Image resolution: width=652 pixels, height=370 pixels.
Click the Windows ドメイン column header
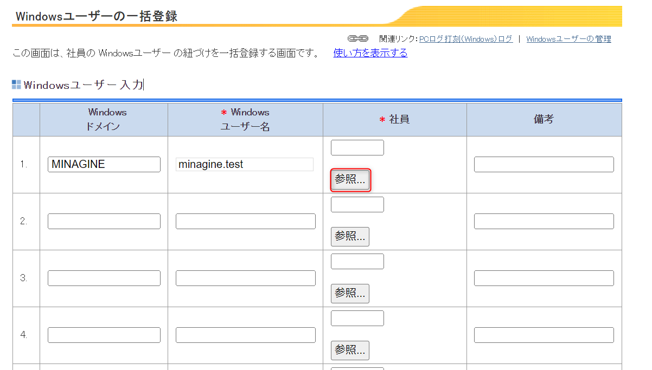(x=104, y=120)
